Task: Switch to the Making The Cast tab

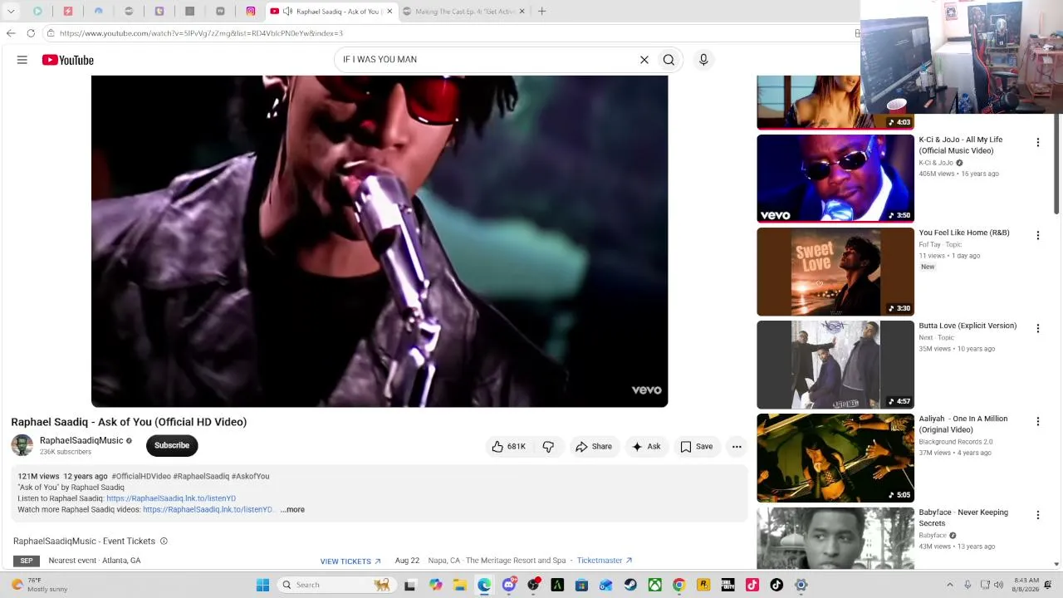Action: coord(465,12)
